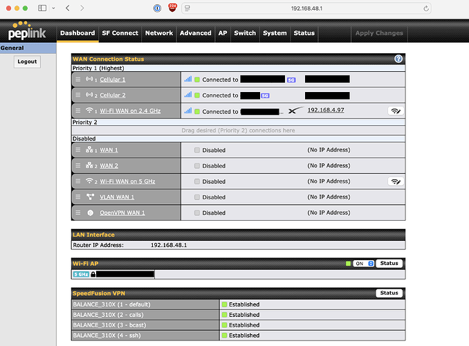The height and width of the screenshot is (346, 469).
Task: Switch to the Network tab
Action: click(x=159, y=33)
